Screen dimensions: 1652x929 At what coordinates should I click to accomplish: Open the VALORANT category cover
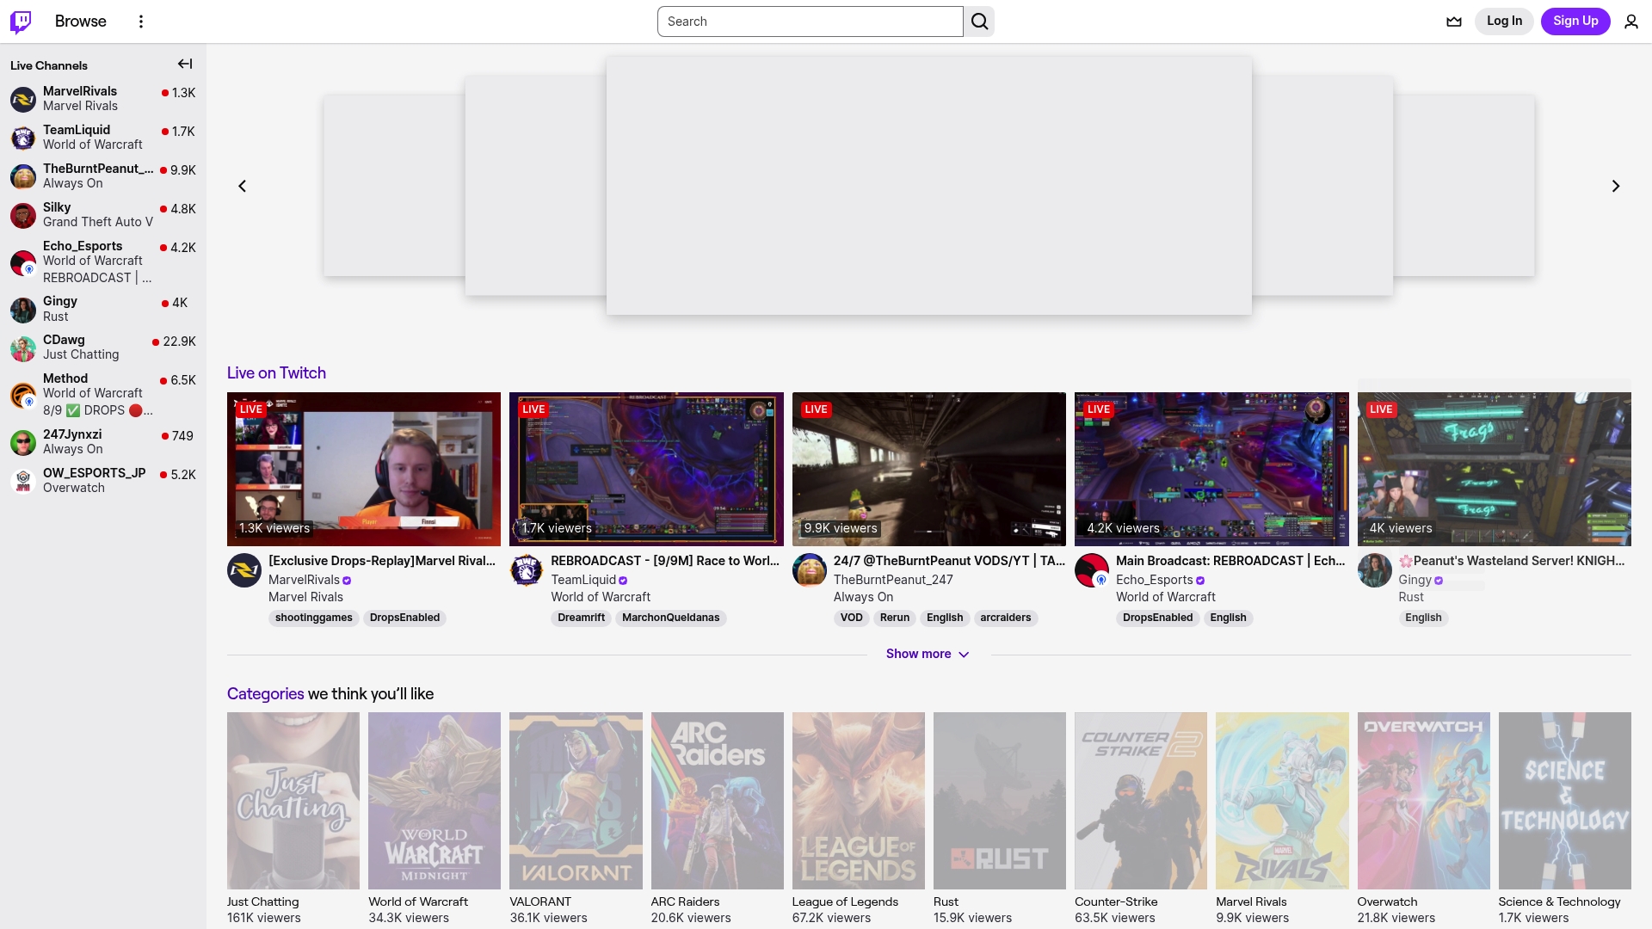coord(576,800)
